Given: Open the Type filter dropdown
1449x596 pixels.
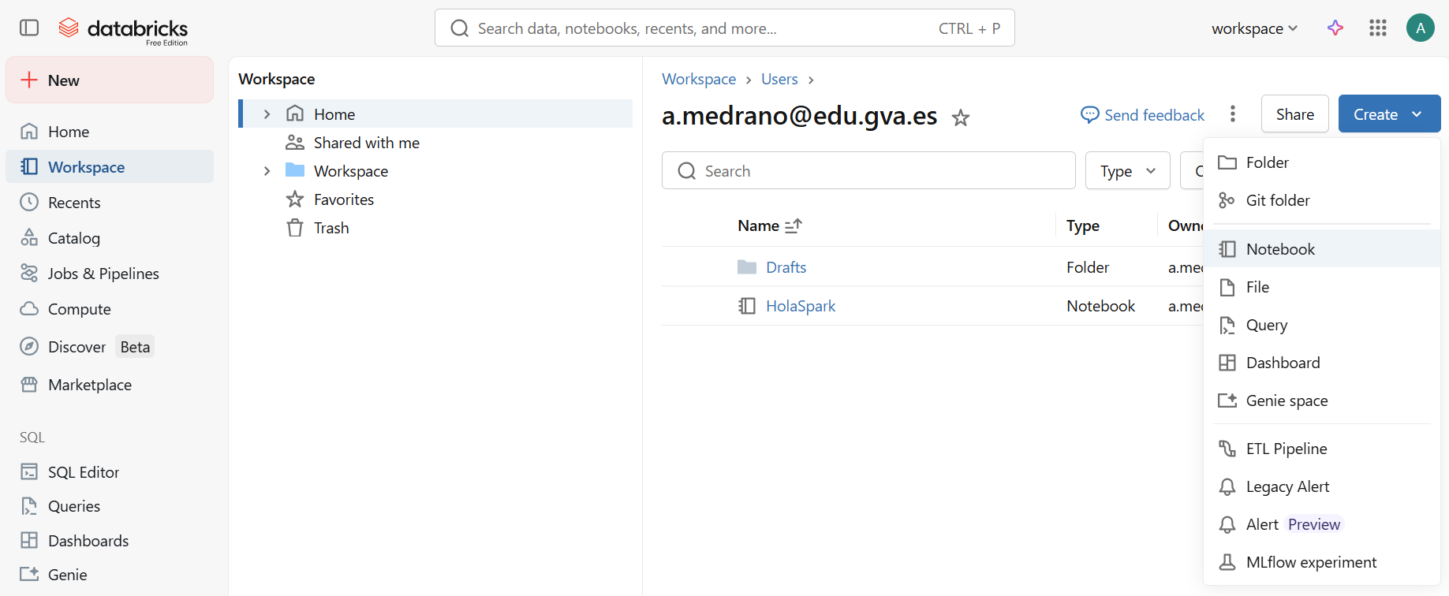Looking at the screenshot, I should 1128,170.
